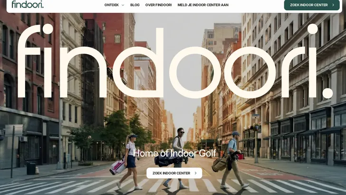Open the ONTDEK menu item
The height and width of the screenshot is (195, 346).
point(112,5)
